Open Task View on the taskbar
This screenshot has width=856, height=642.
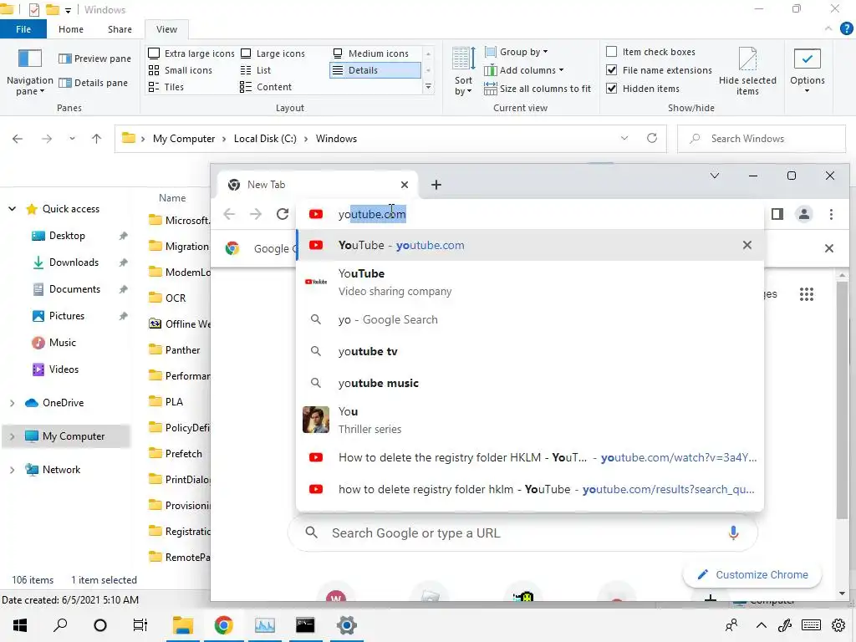coord(140,625)
